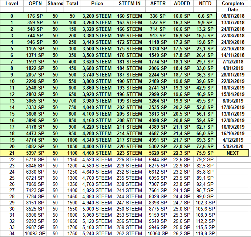Select the AFTER cell 2489 SP

158,82
